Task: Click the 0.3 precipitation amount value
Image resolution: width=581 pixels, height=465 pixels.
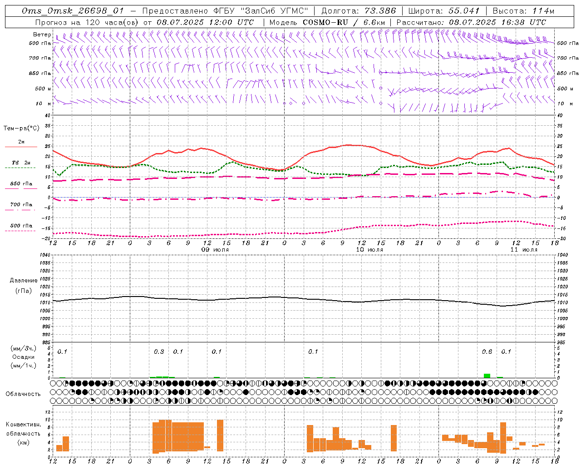Action: [159, 352]
